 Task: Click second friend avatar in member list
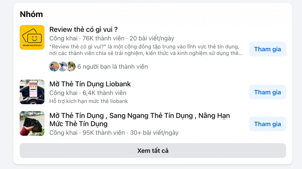pos(63,67)
